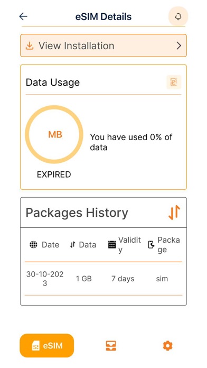Image resolution: width=207 pixels, height=368 pixels.
Task: Open settings gear in bottom bar
Action: point(167,346)
